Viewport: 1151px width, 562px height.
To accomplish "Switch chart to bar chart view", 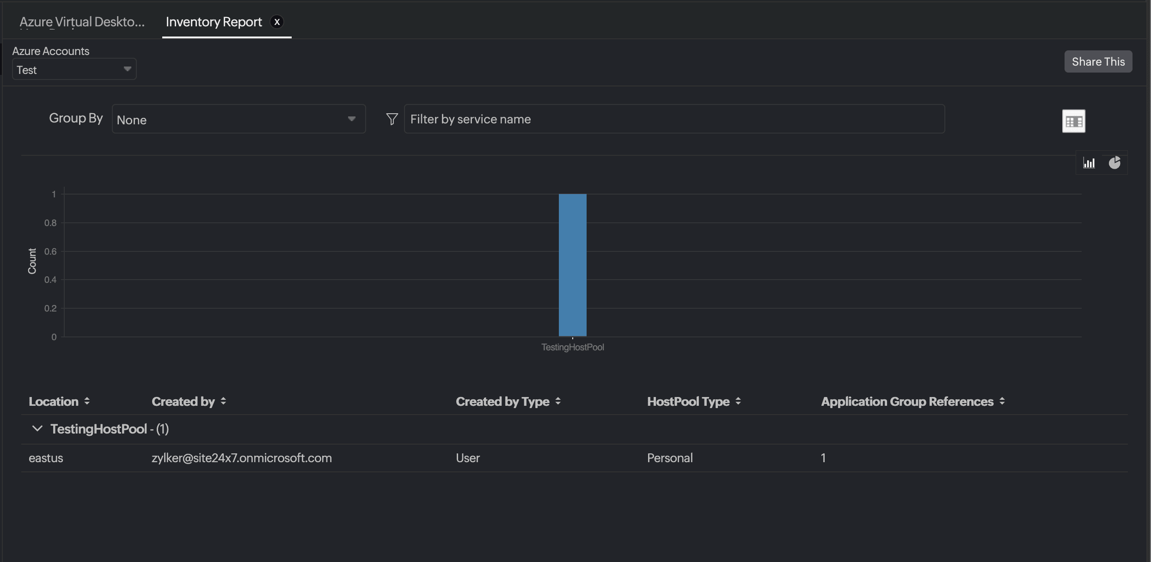I will pyautogui.click(x=1089, y=163).
